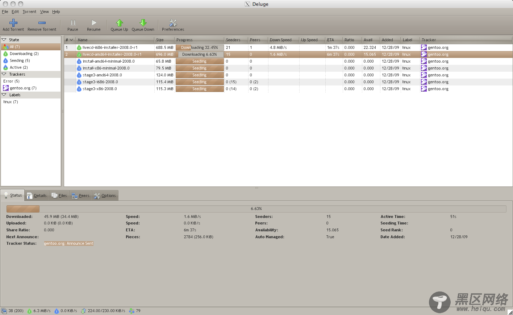Click the Downloading 6.63% progress bar in list
Screen dimensions: 513x315
click(x=200, y=54)
